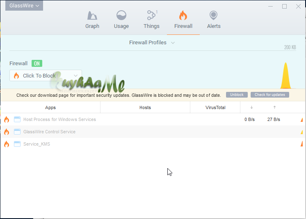Image resolution: width=306 pixels, height=219 pixels.
Task: Select the Firewall tab
Action: [183, 20]
